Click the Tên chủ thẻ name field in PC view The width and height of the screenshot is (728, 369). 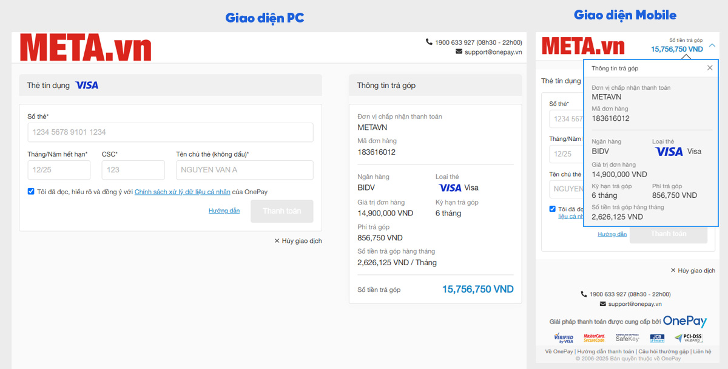click(x=245, y=170)
